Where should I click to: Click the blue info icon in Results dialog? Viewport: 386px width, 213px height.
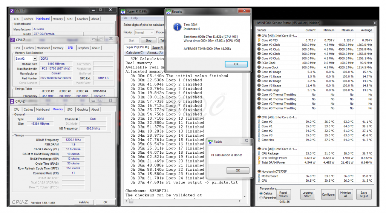[176, 27]
